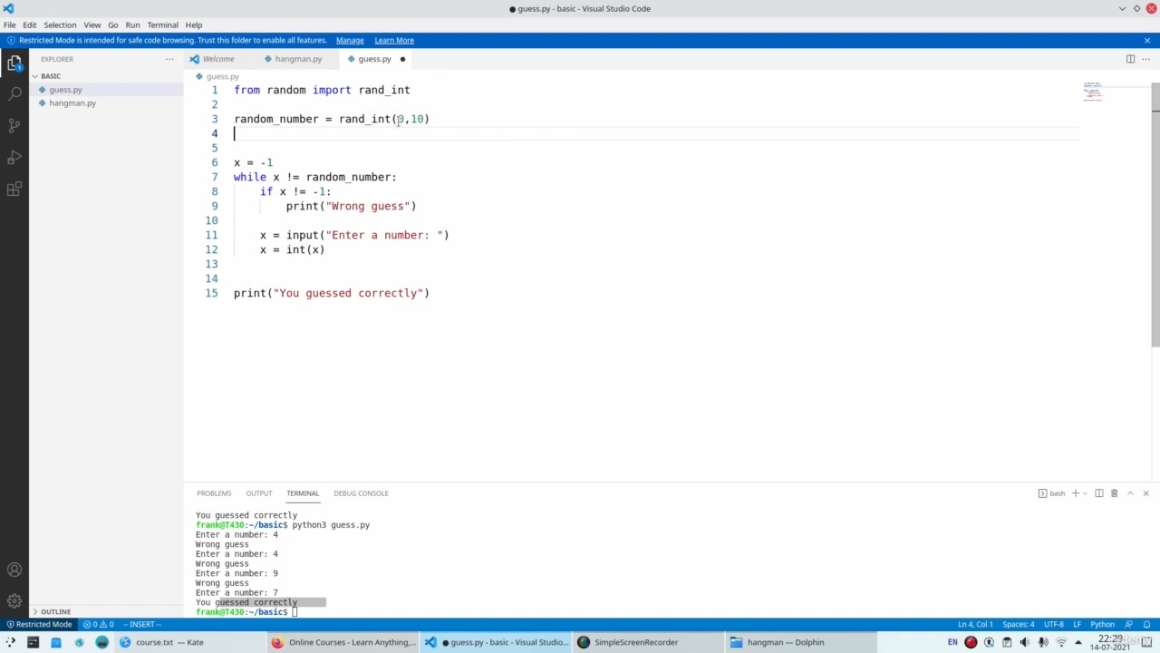Open editor more actions ellipsis
This screenshot has height=653, width=1160.
point(1146,59)
